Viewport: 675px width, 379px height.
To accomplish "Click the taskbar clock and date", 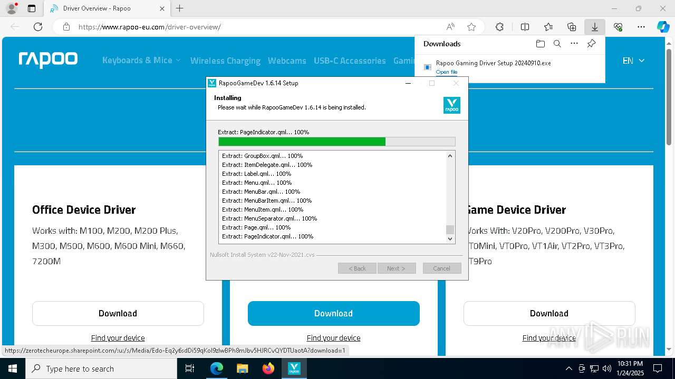I will 630,368.
